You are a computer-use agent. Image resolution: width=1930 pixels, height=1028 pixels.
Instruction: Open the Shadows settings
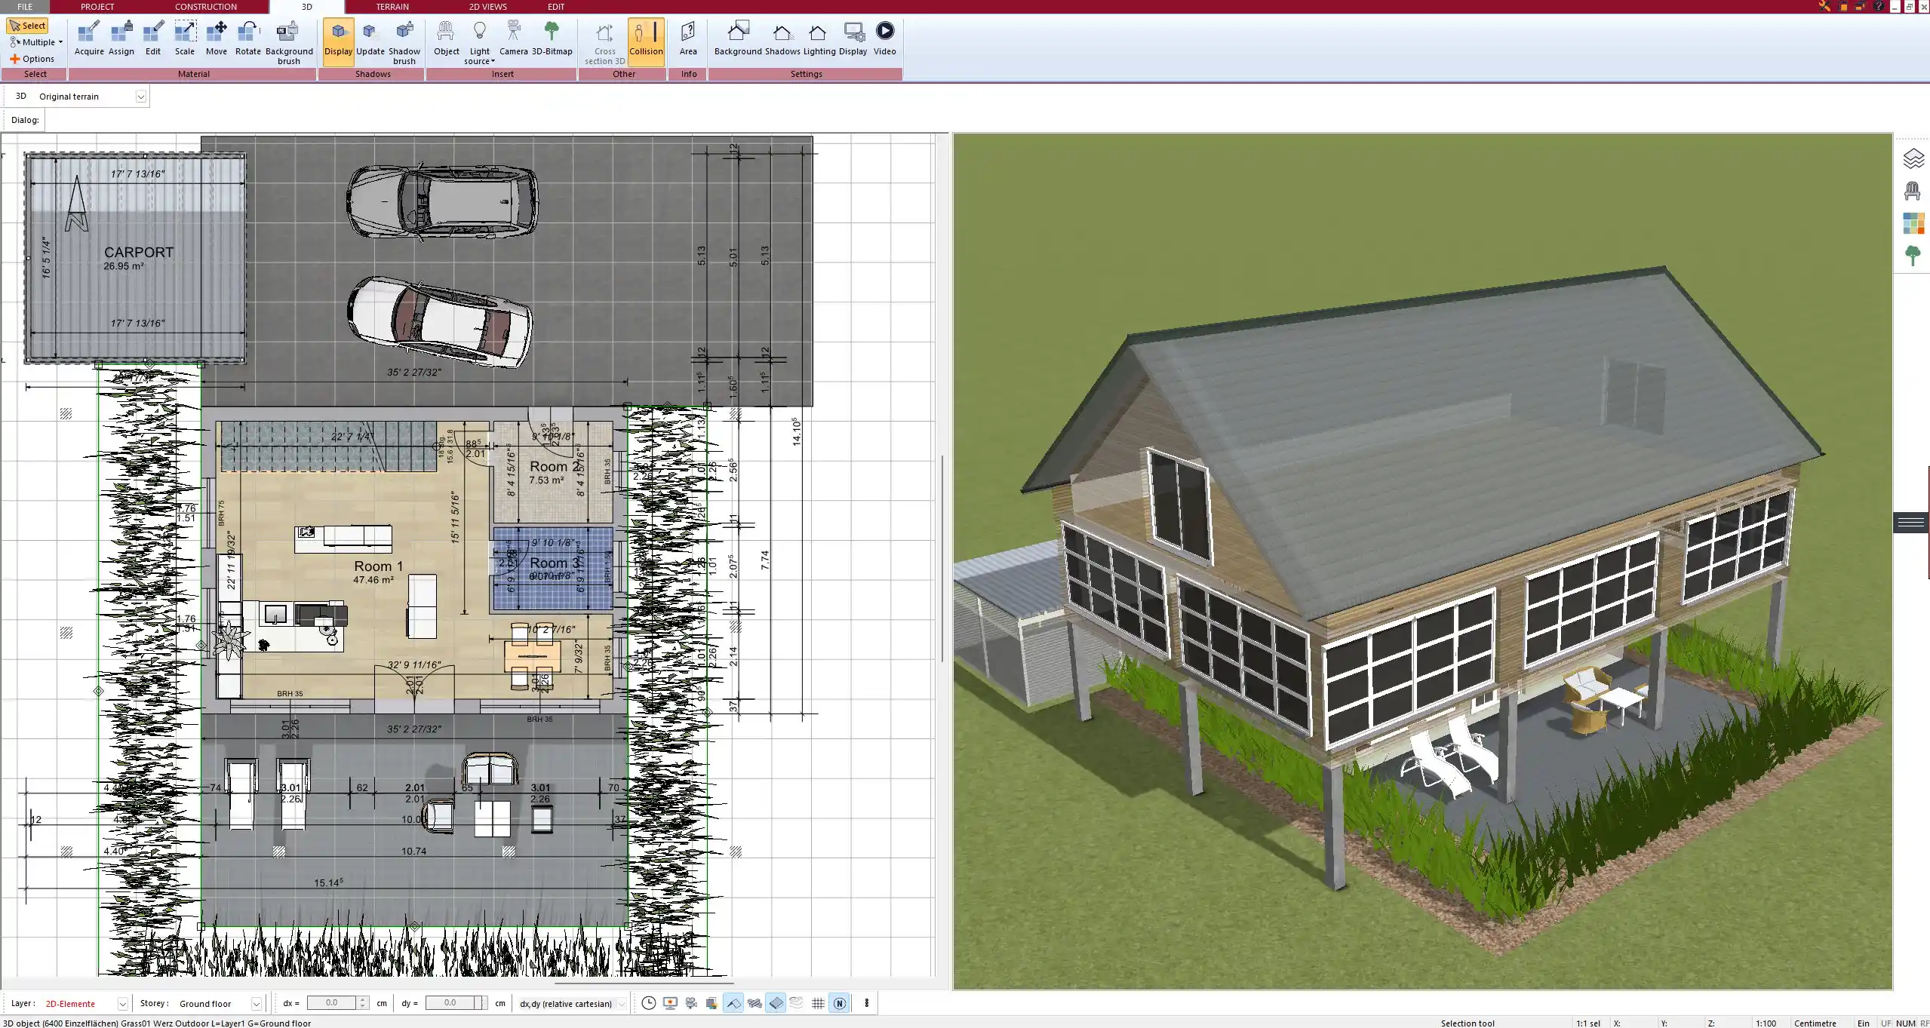(782, 38)
